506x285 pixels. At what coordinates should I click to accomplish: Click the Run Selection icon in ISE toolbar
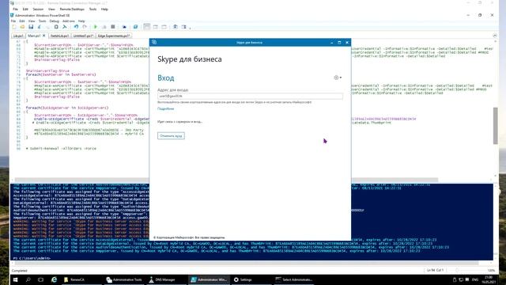[104, 27]
